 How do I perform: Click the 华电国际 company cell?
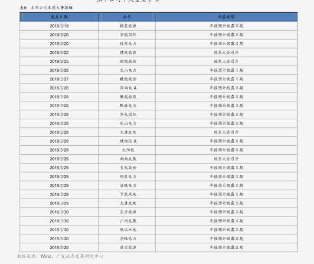click(x=128, y=115)
